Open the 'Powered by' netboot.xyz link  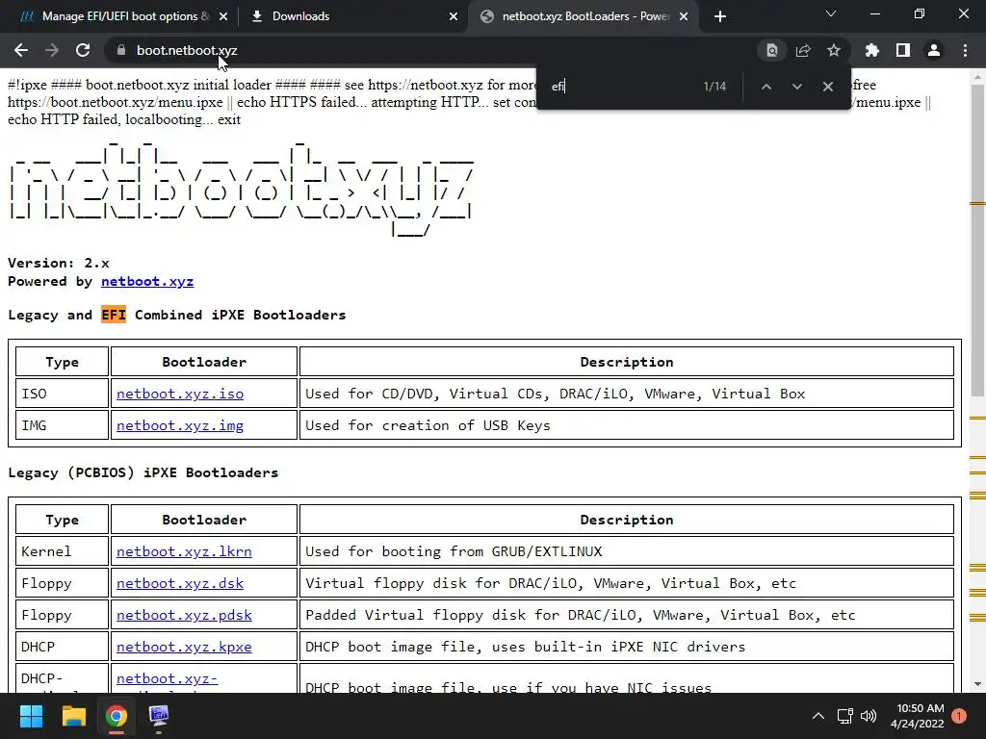[x=147, y=281]
